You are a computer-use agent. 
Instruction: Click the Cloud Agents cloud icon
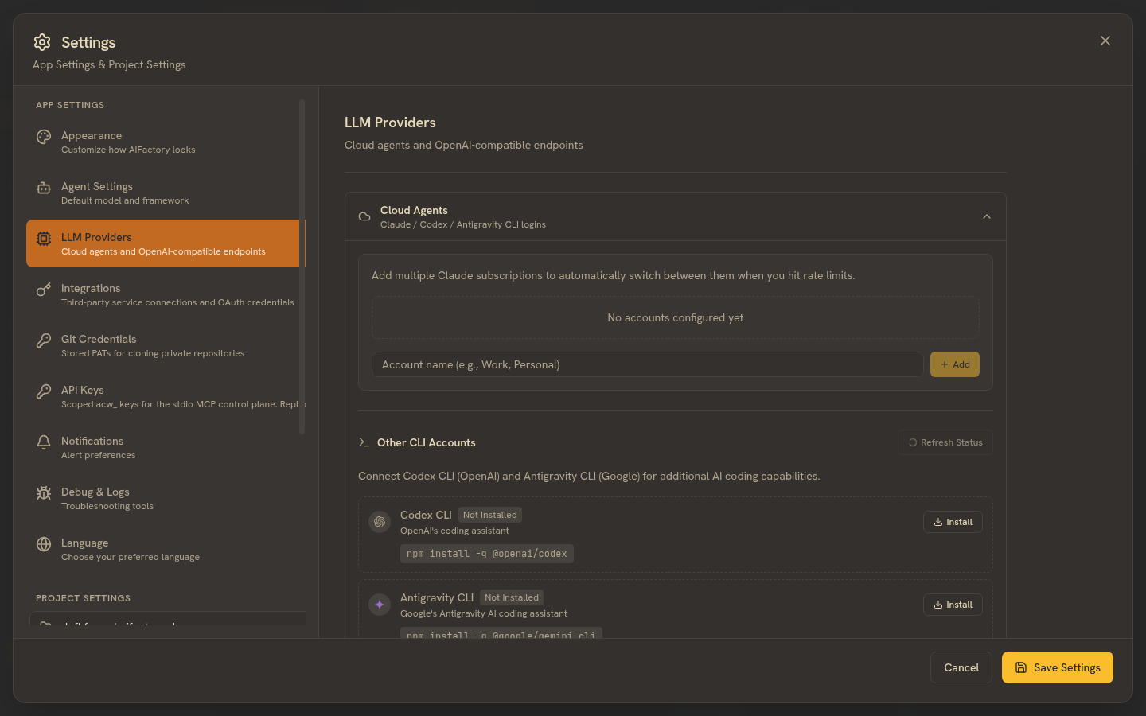click(364, 216)
